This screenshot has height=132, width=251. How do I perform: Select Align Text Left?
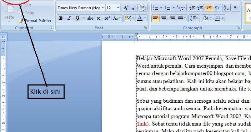(155, 18)
